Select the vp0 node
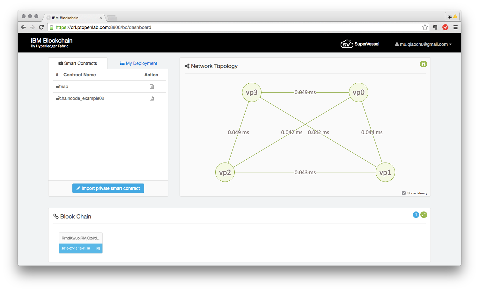Viewport: 479px width, 291px height. (358, 93)
